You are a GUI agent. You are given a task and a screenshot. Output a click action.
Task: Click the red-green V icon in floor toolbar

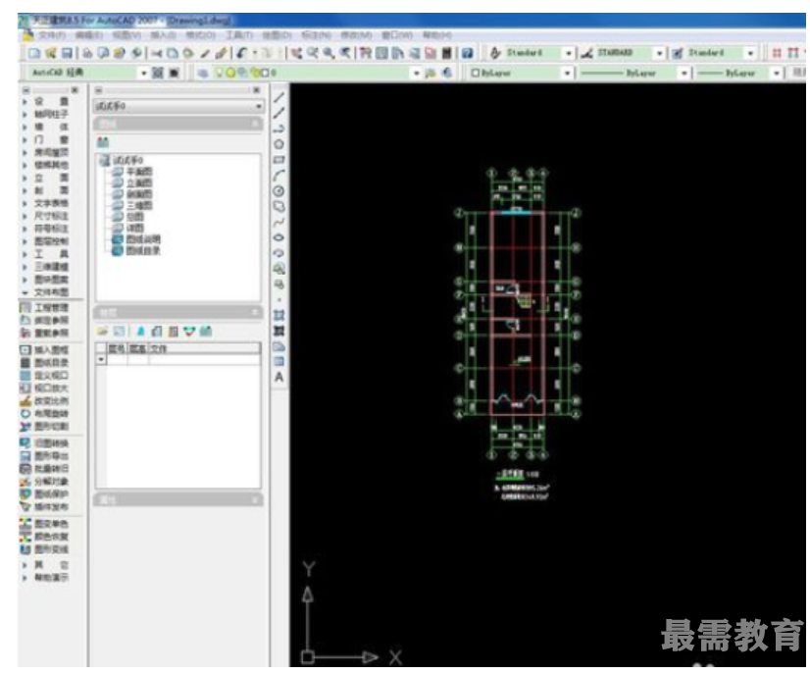(x=189, y=332)
